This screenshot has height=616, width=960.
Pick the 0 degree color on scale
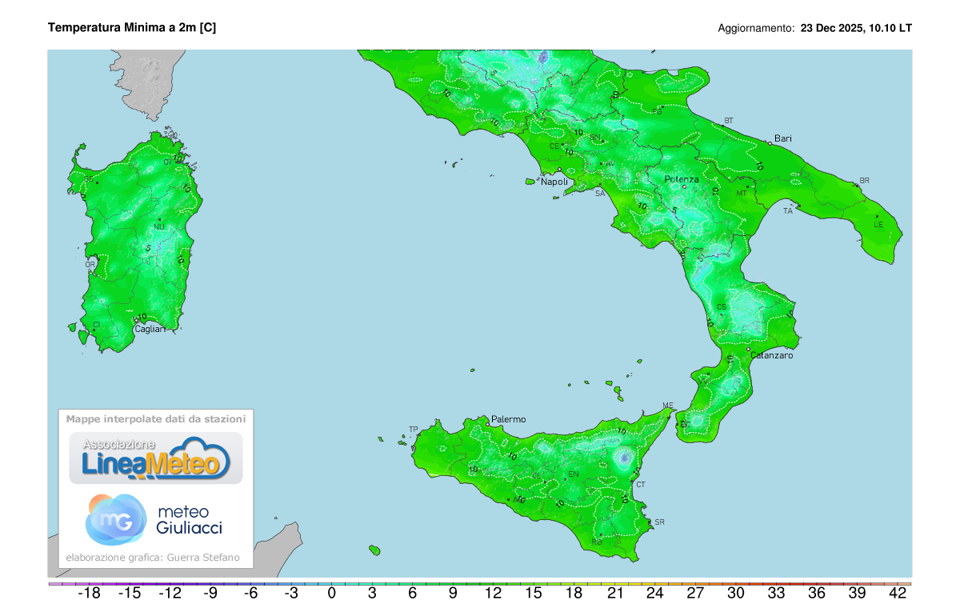[331, 585]
